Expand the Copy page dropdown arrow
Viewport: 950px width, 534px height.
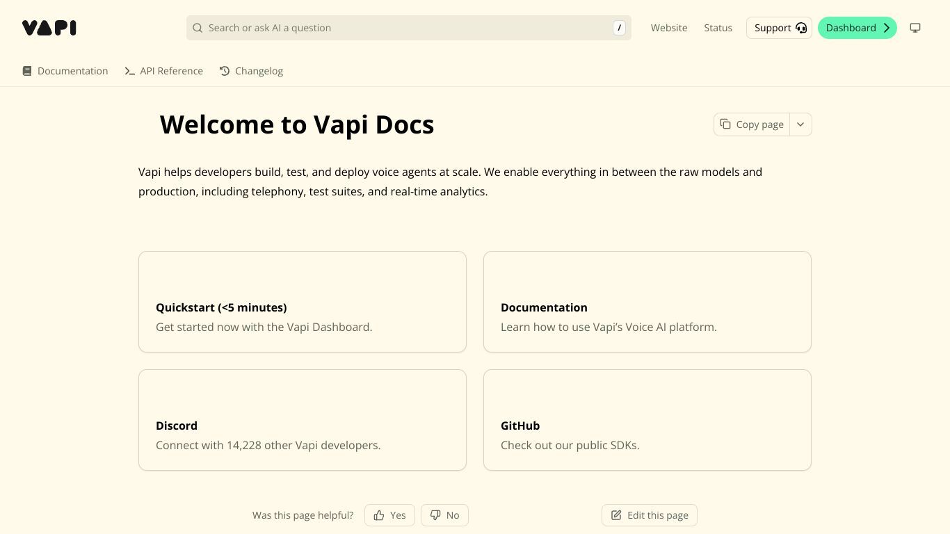[x=800, y=124]
